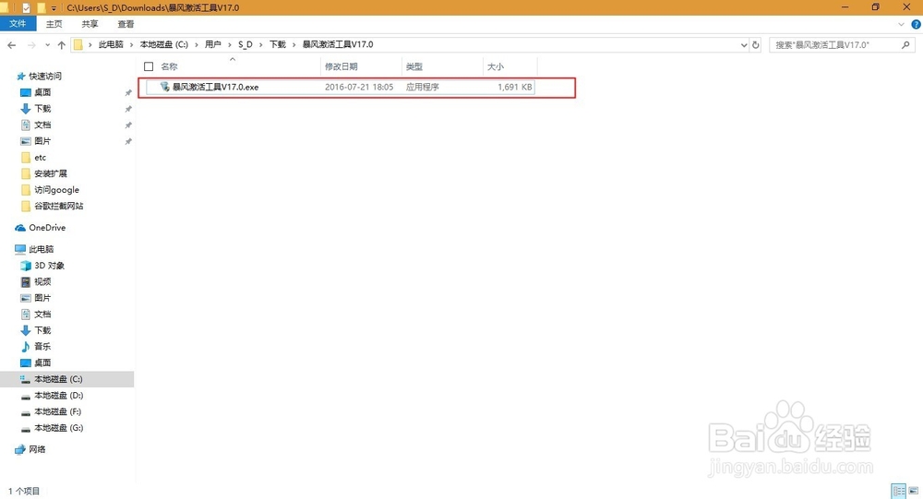This screenshot has width=923, height=499.
Task: Click the file size 1,691 KB
Action: point(514,87)
